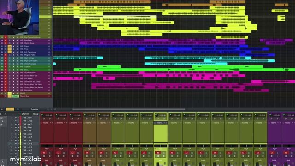Record-arm the Low Bass track
The width and height of the screenshot is (295, 166).
click(x=13, y=40)
